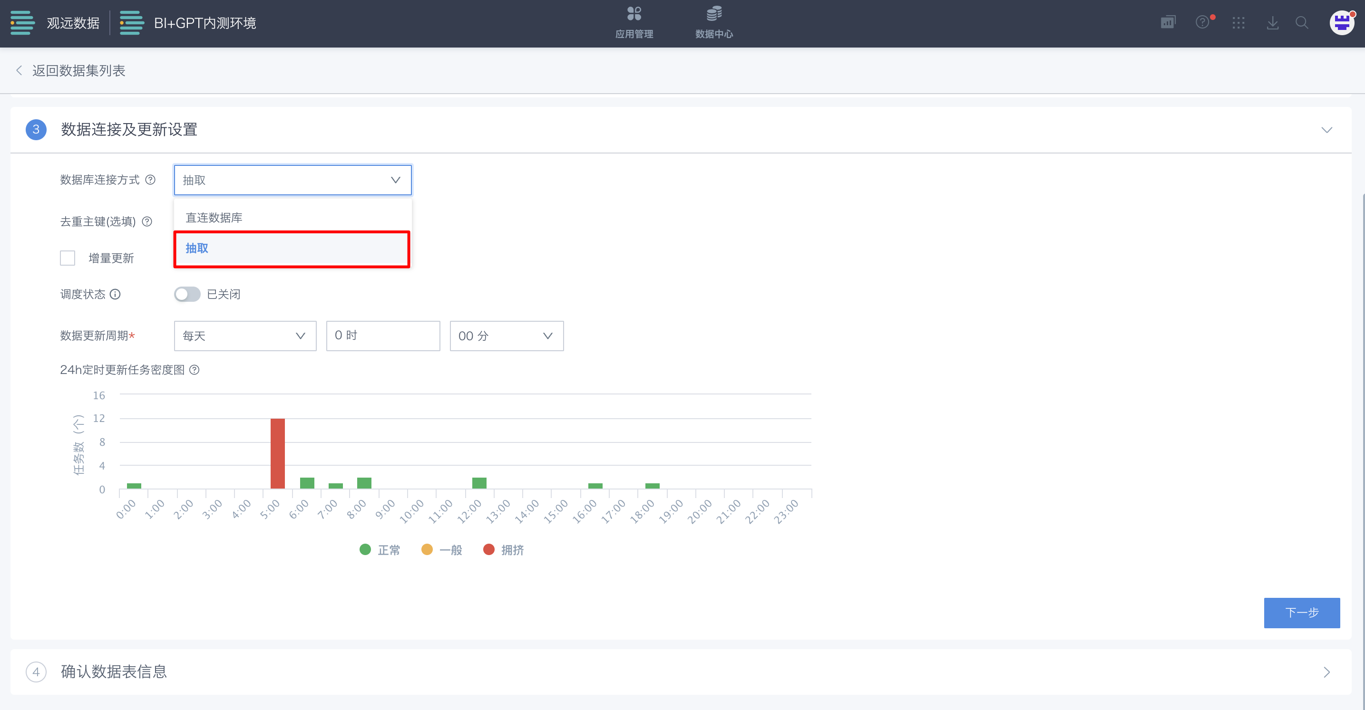The width and height of the screenshot is (1365, 710).
Task: Click the download icon in header
Action: tap(1272, 23)
